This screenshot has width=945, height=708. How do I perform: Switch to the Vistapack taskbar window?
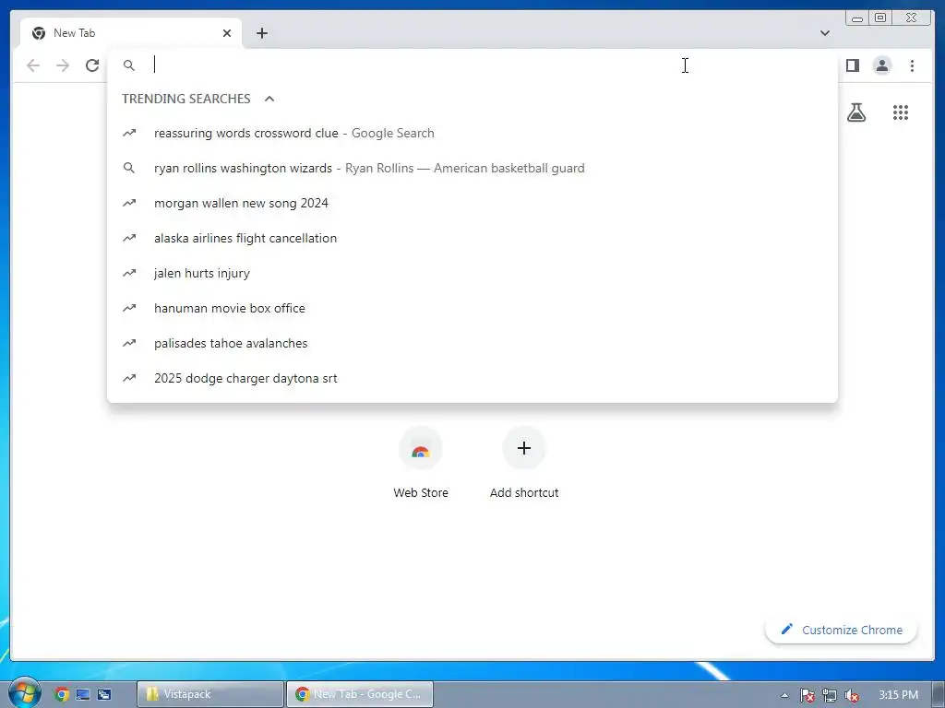tap(209, 694)
